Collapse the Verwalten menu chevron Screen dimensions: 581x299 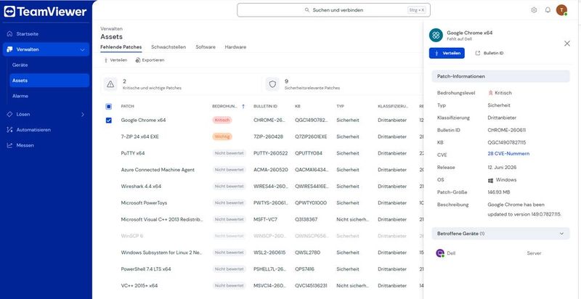pos(82,49)
